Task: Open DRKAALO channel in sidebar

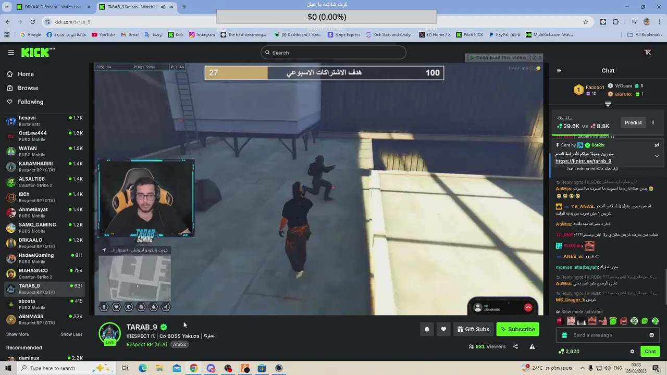Action: [45, 243]
